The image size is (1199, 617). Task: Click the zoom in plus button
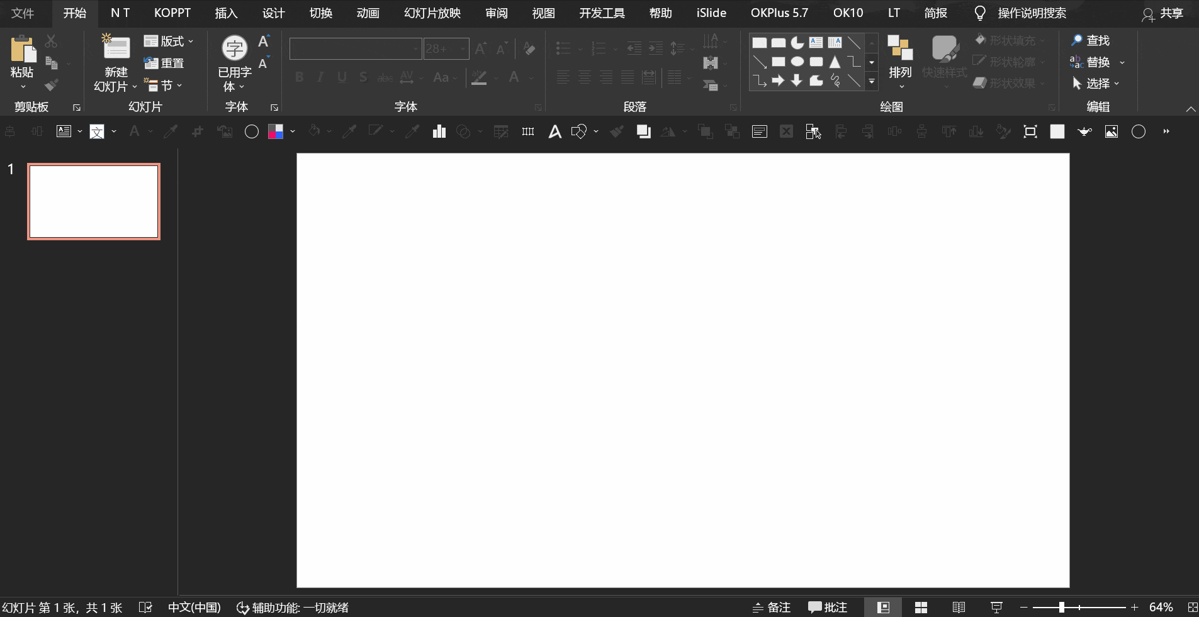click(1134, 608)
